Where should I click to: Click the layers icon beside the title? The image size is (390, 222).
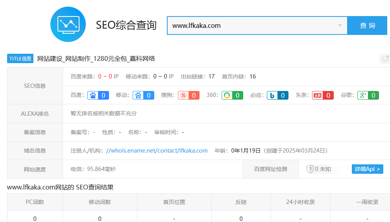click(384, 59)
